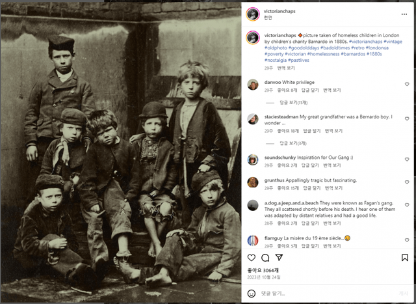Like the post with heart icon
416x304 pixels.
(252, 258)
